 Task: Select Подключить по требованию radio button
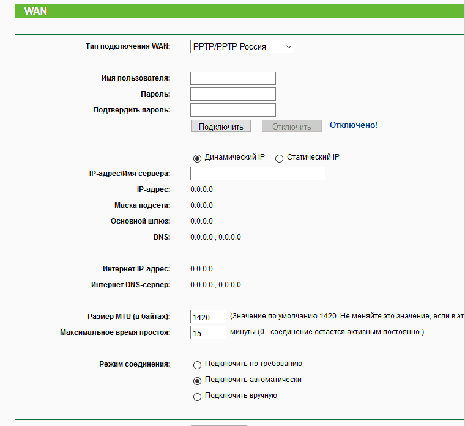coord(197,365)
